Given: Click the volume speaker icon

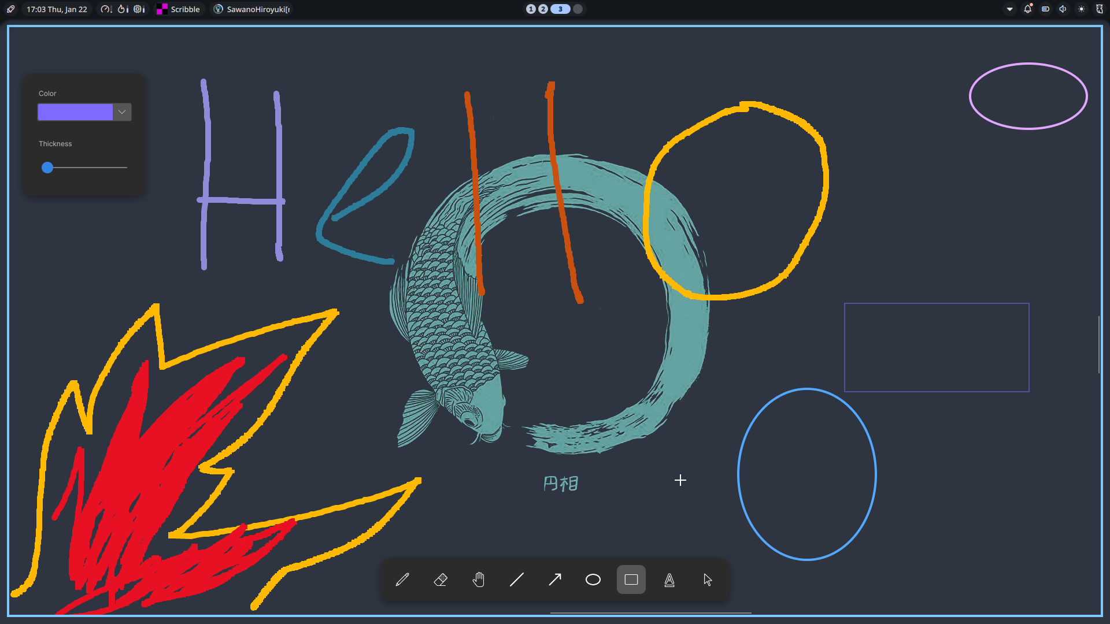Looking at the screenshot, I should coord(1063,9).
